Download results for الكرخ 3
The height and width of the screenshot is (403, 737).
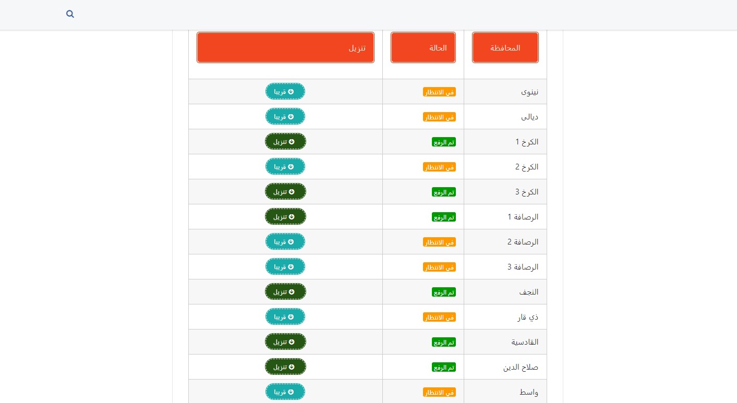[285, 191]
